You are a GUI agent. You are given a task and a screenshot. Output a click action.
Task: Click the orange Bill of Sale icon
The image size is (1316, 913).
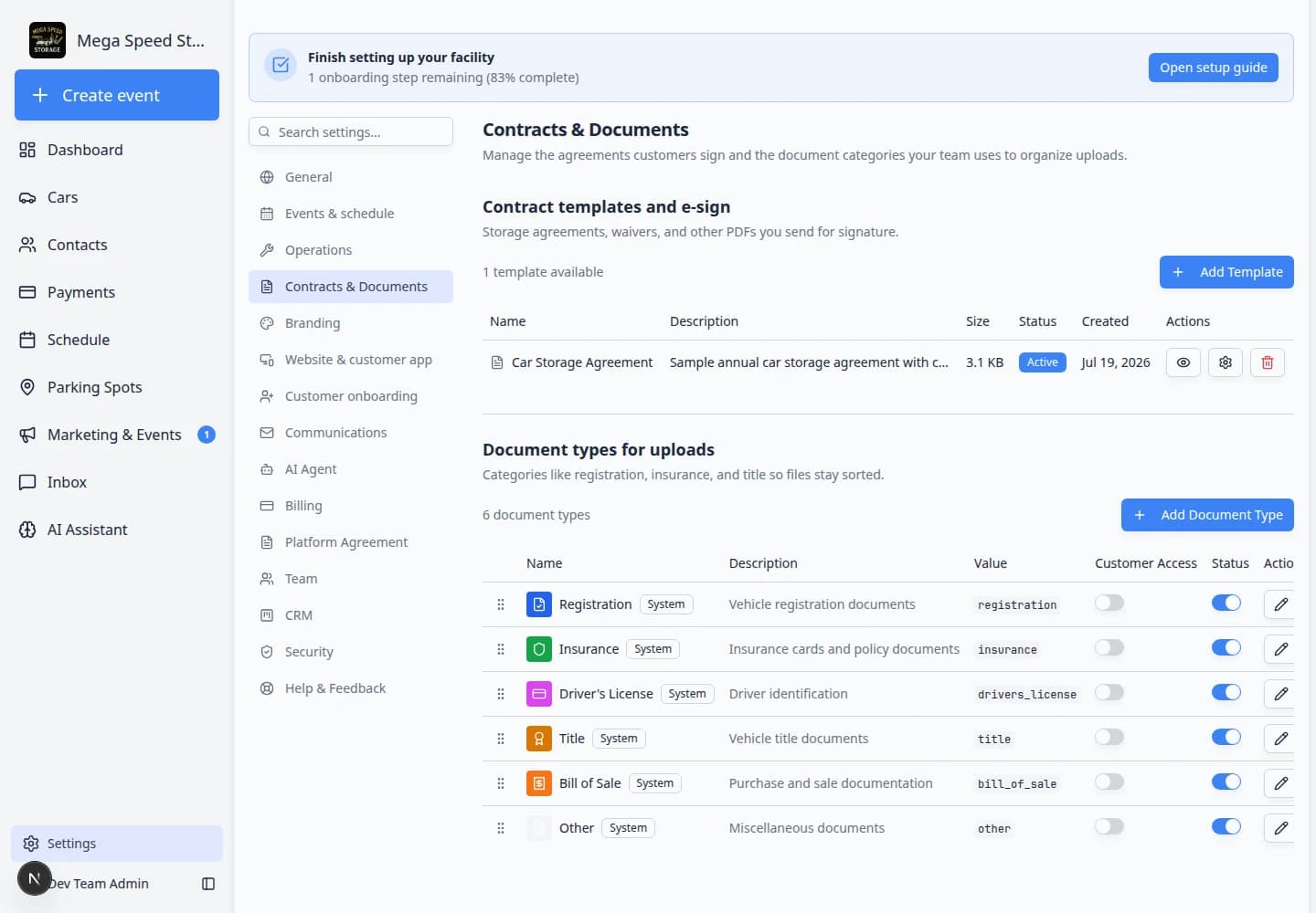point(539,783)
